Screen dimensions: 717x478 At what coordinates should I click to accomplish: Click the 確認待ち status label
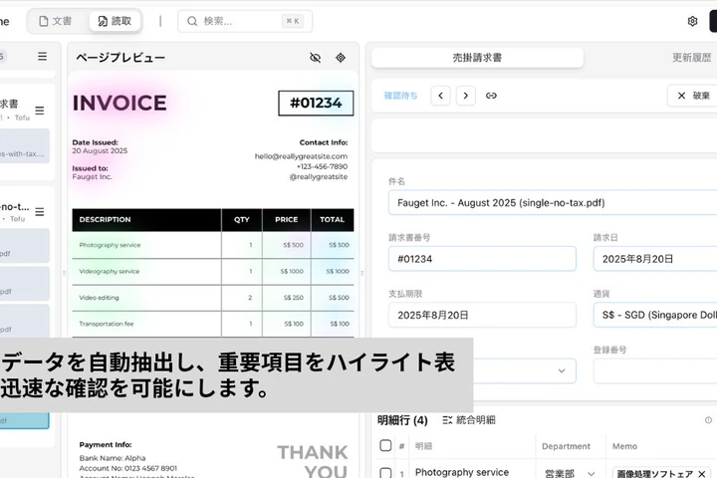400,96
